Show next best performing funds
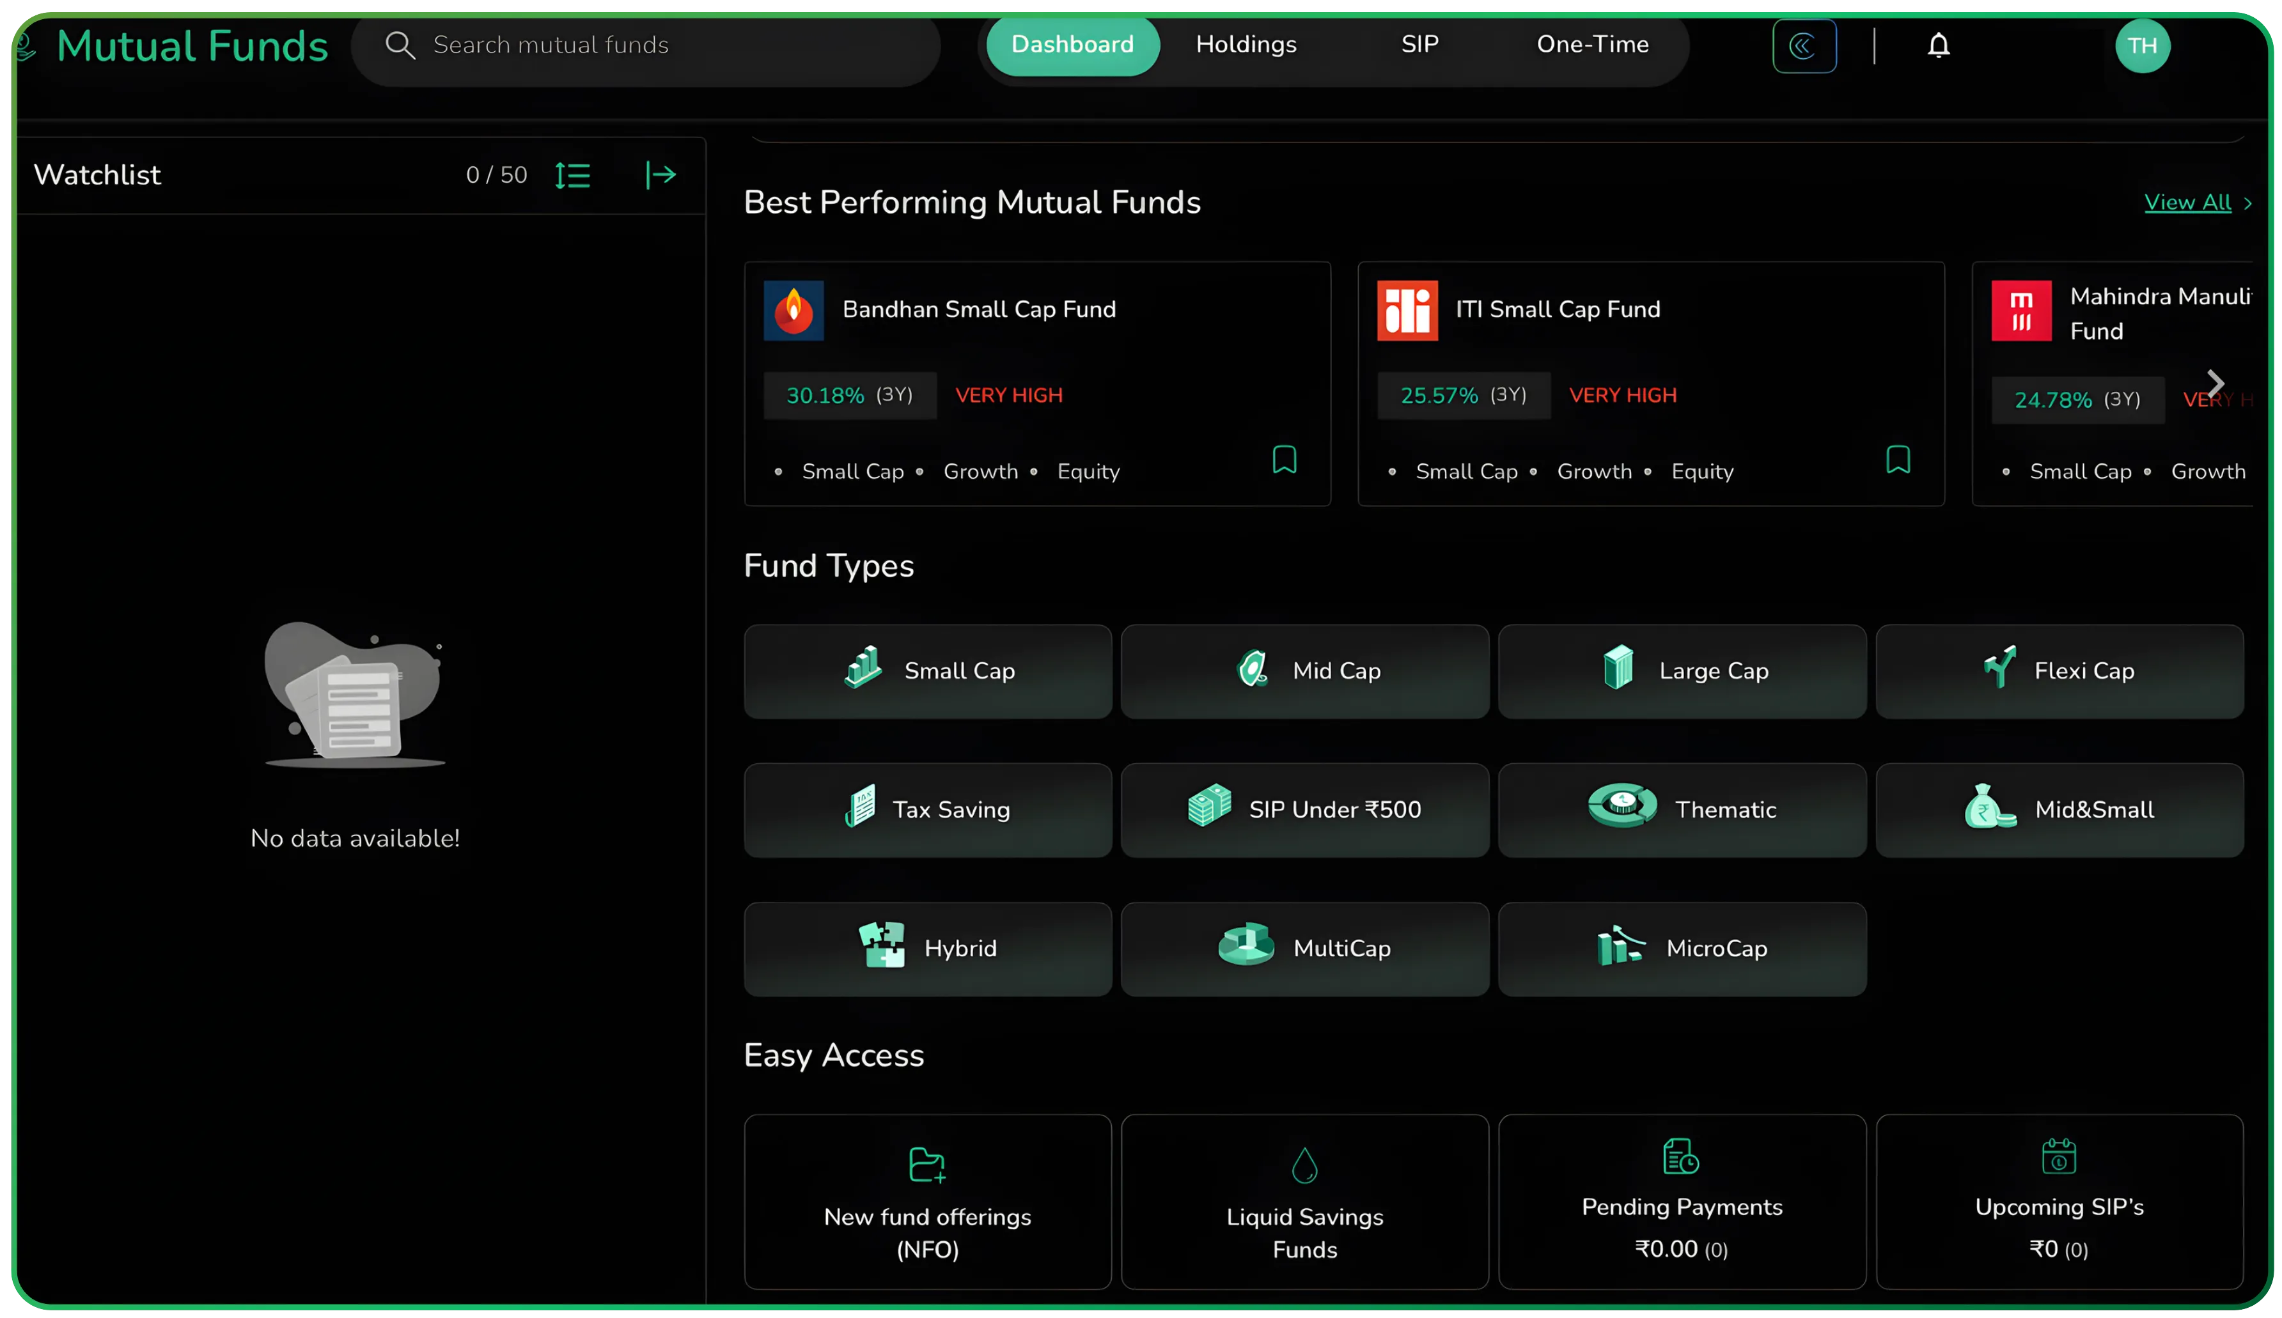The image size is (2282, 1318). (2215, 384)
